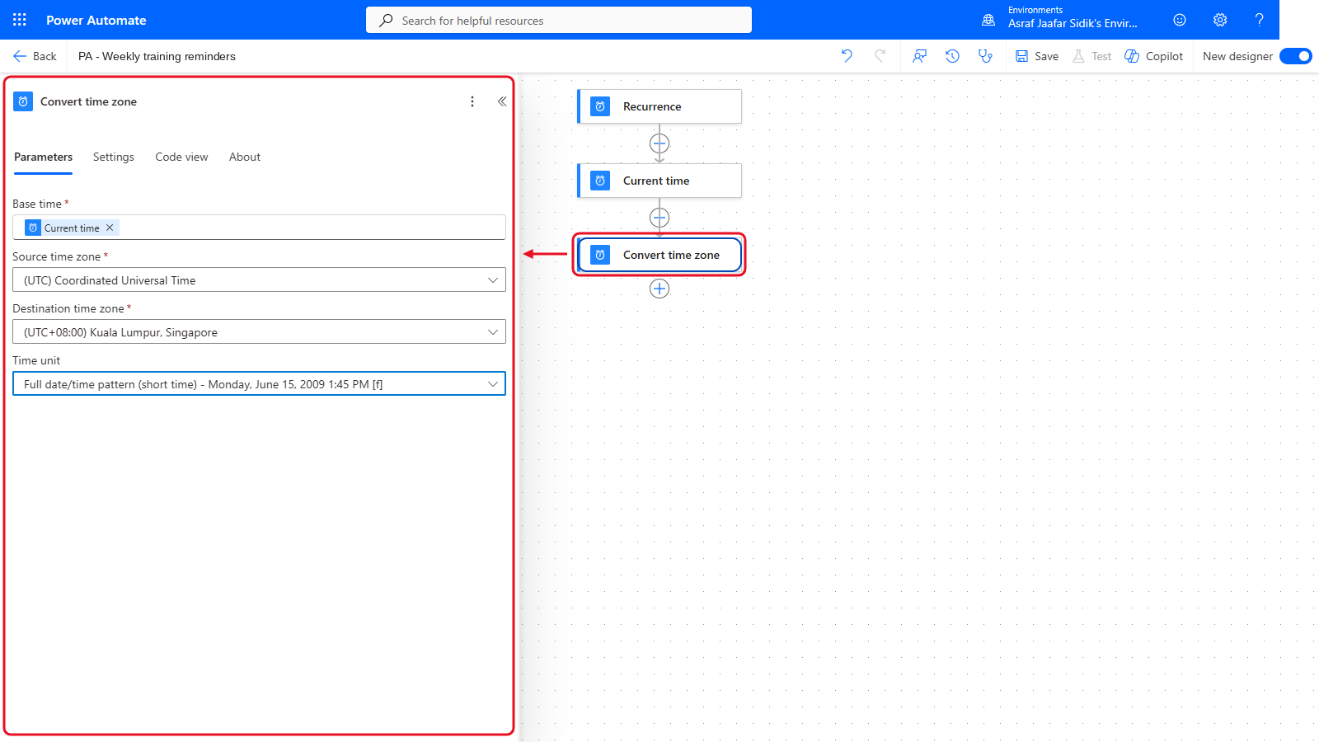Switch to the Settings tab
The image size is (1319, 742).
tap(114, 157)
